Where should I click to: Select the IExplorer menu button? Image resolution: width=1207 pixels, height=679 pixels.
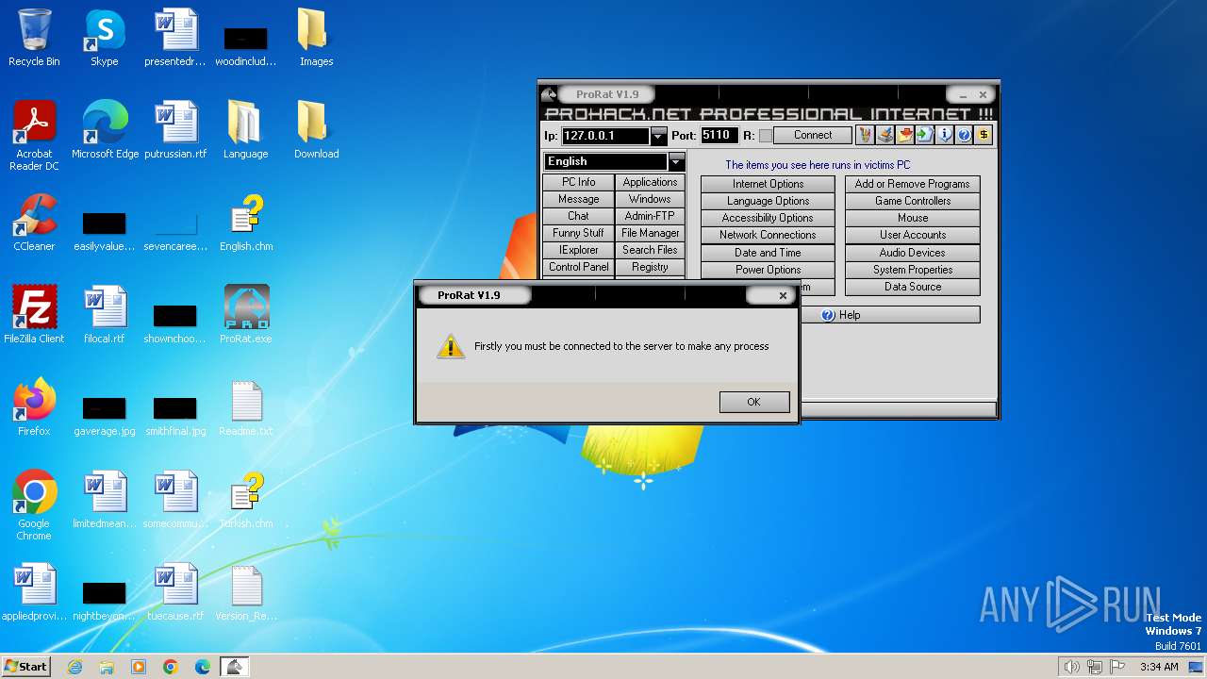pyautogui.click(x=579, y=251)
